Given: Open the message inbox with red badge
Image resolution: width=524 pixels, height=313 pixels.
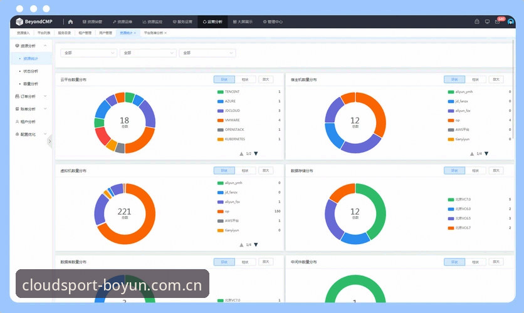Looking at the screenshot, I should [498, 22].
